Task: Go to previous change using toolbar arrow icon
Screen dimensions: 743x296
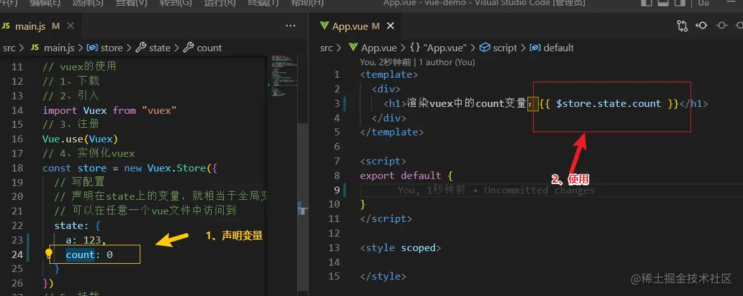Action: [x=703, y=26]
